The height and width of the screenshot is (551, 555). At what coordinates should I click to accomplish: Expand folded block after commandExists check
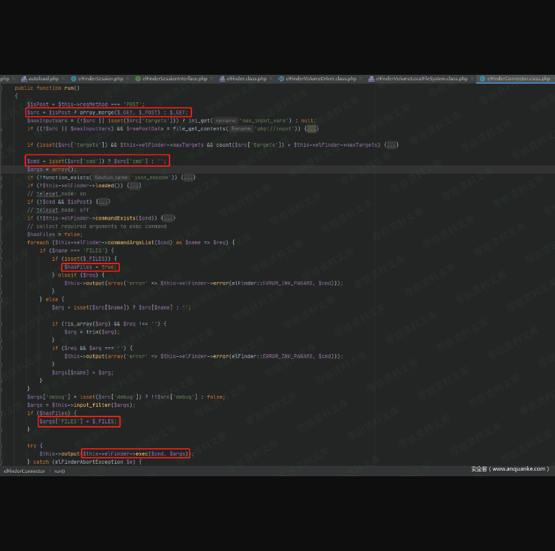coord(168,218)
